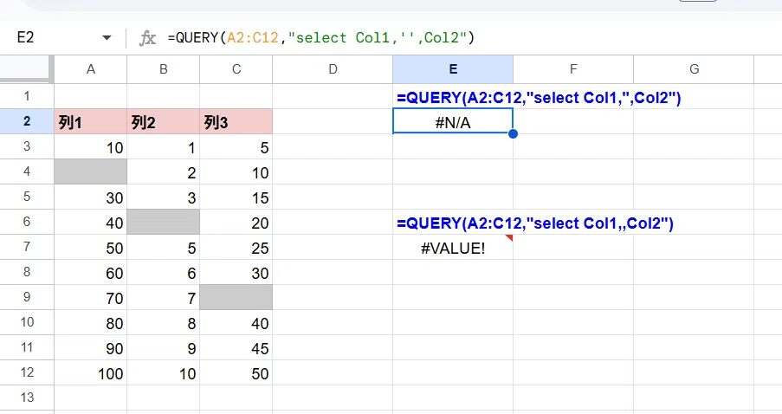Open the Name box dropdown arrow
Screen dimensions: 782x414
[107, 38]
